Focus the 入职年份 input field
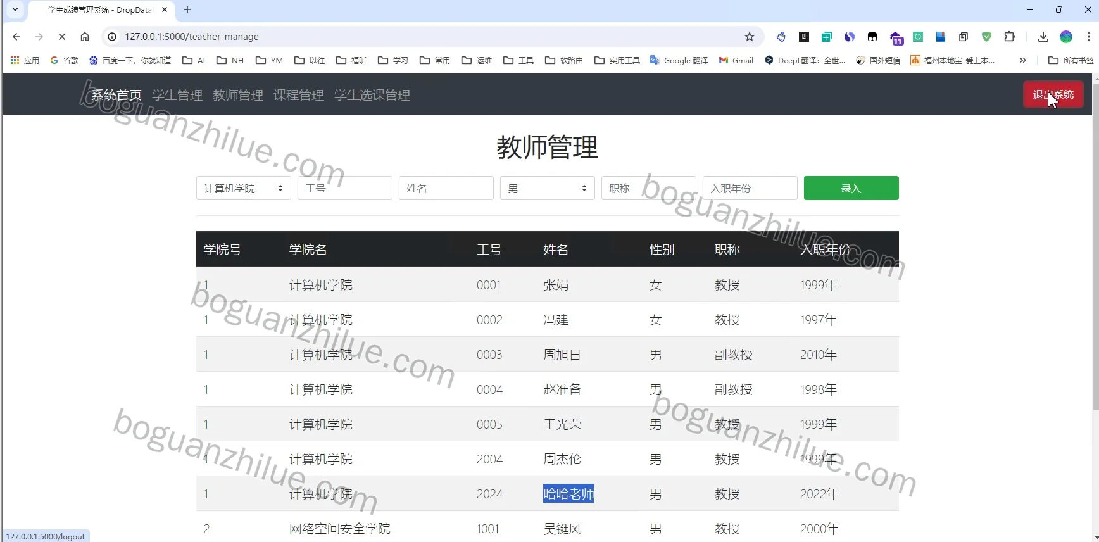Image resolution: width=1099 pixels, height=542 pixels. click(750, 188)
